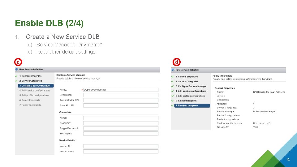The width and height of the screenshot is (297, 167).
Task: Click the Password input field
Action: point(121,123)
